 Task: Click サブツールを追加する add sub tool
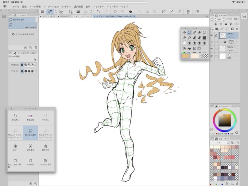pos(23,34)
